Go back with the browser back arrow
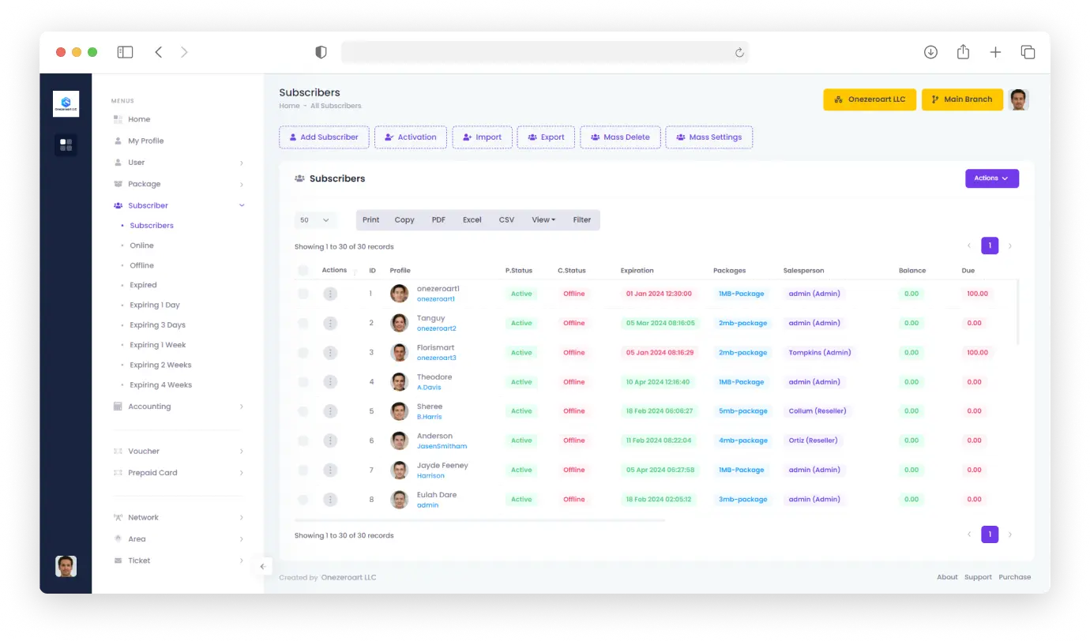1090x641 pixels. [159, 52]
